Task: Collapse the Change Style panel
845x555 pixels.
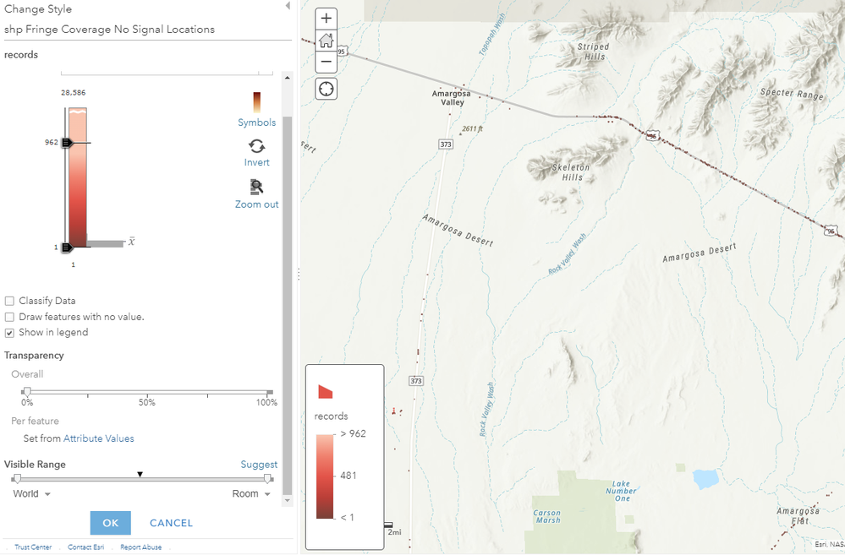Action: [x=288, y=5]
